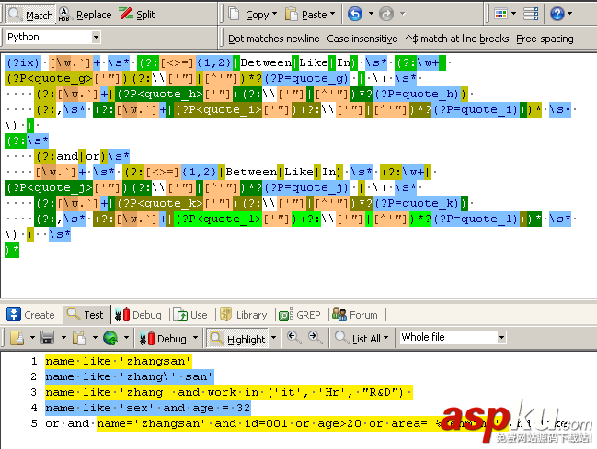Open the Copy dropdown arrow

point(274,14)
